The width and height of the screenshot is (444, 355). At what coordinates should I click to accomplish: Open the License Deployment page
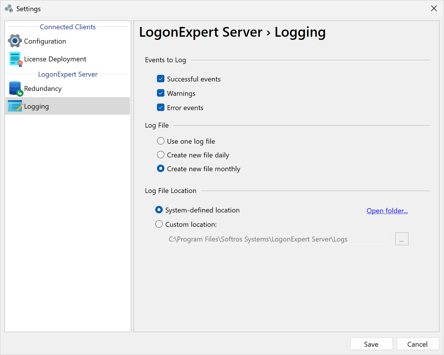pyautogui.click(x=55, y=59)
